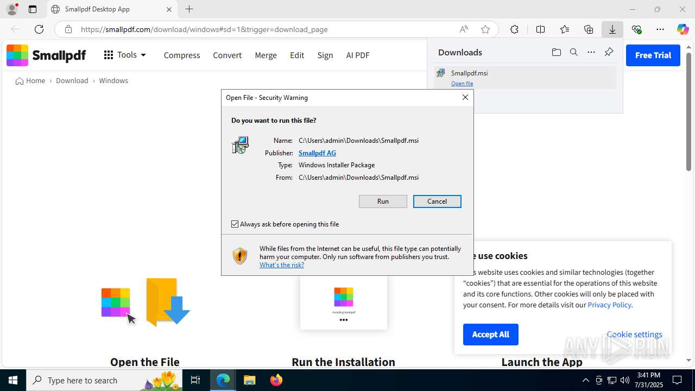Toggle browser Downloads toolbar icon

click(x=612, y=29)
